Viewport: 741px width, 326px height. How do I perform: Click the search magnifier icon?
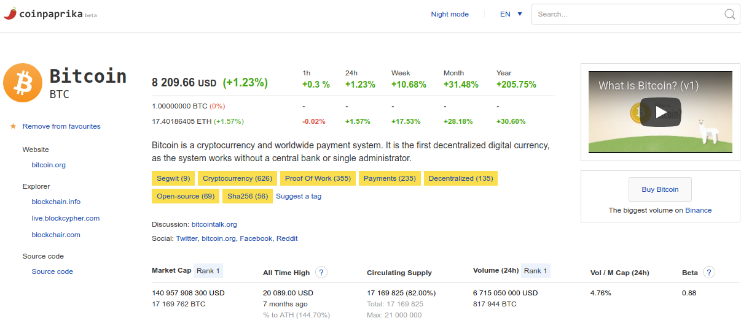click(x=729, y=14)
